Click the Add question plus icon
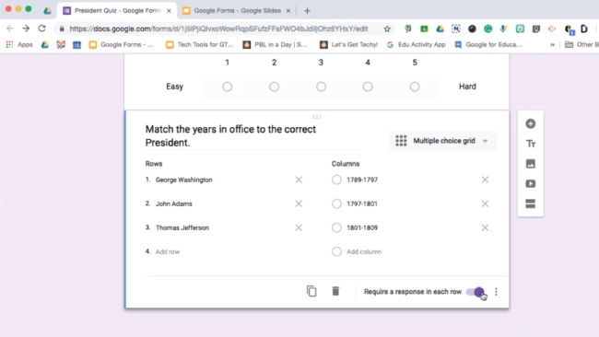The image size is (599, 337). (x=530, y=123)
